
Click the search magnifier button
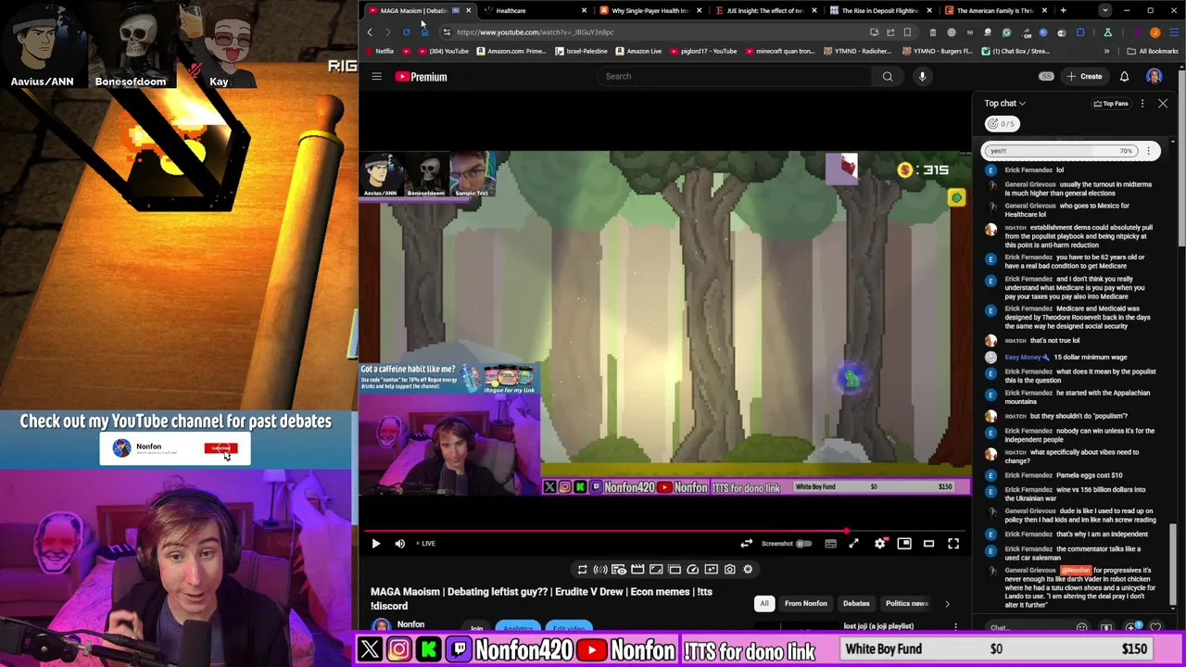coord(888,76)
